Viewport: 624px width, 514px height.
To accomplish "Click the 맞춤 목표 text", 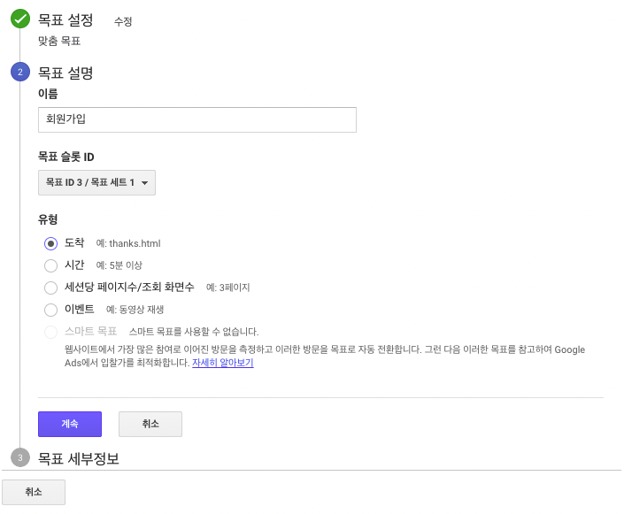I will pos(59,41).
